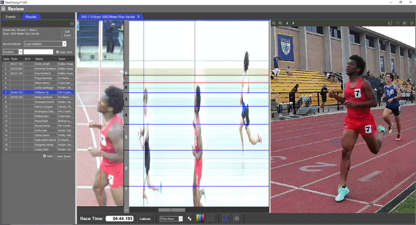Expand the Fit to Area dropdown
This screenshot has height=225, width=416.
tap(181, 219)
